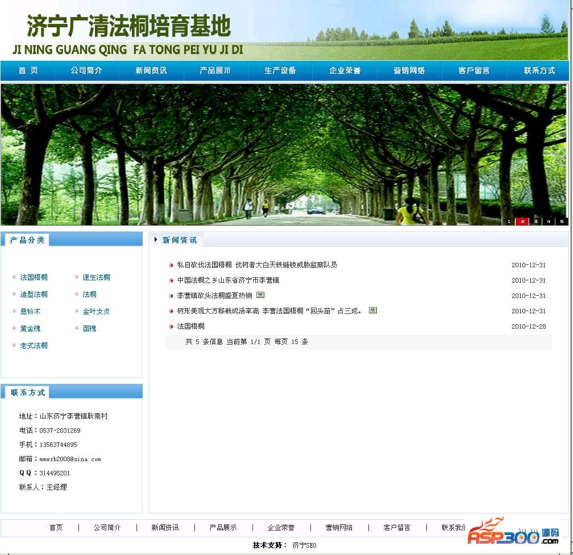573x555 pixels.
Task: Click red arrow bullet before 中国法桐之乡
Action: coord(171,280)
